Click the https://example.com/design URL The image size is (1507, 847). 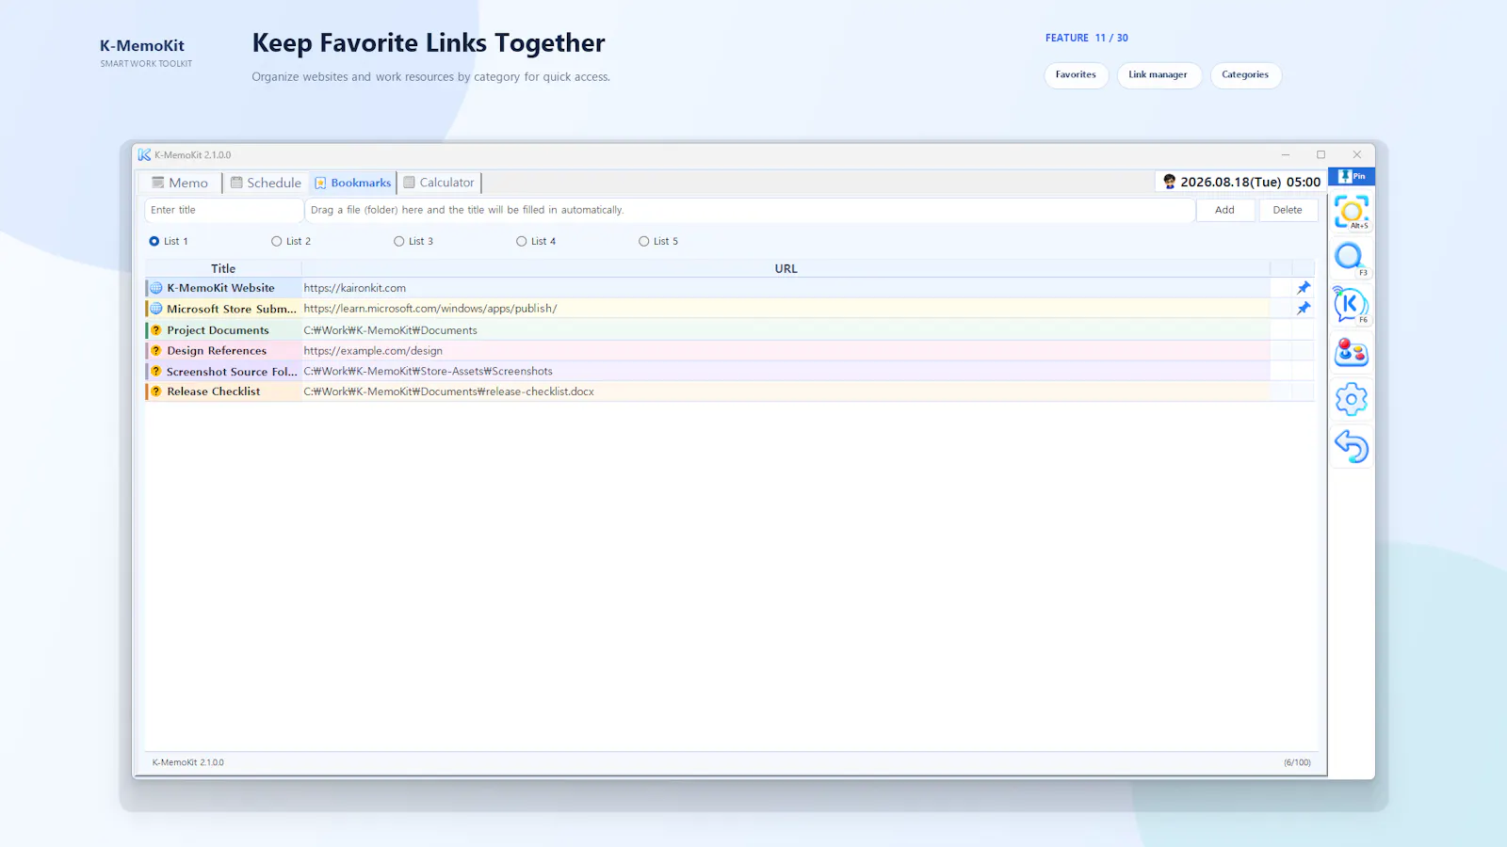pos(373,351)
